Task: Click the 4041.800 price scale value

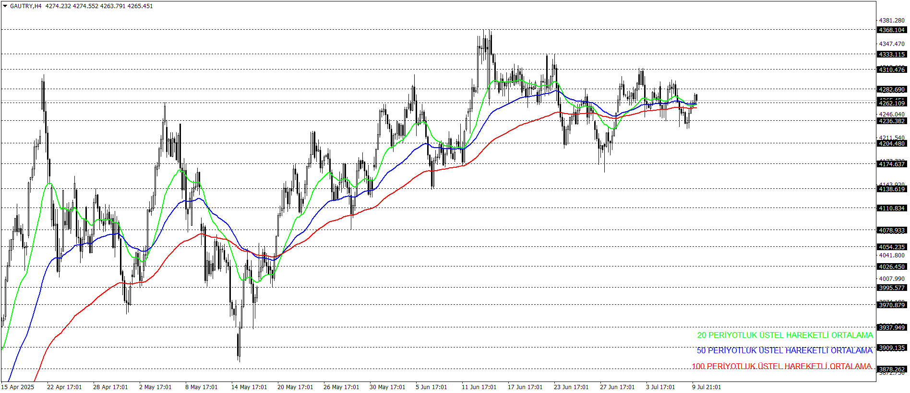Action: coord(892,255)
